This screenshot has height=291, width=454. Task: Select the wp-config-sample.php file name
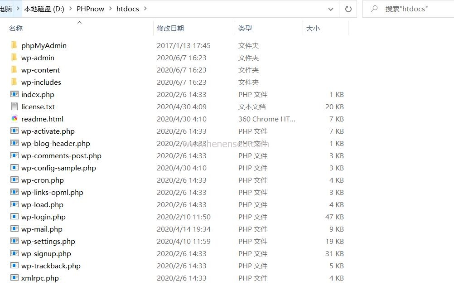pos(58,168)
